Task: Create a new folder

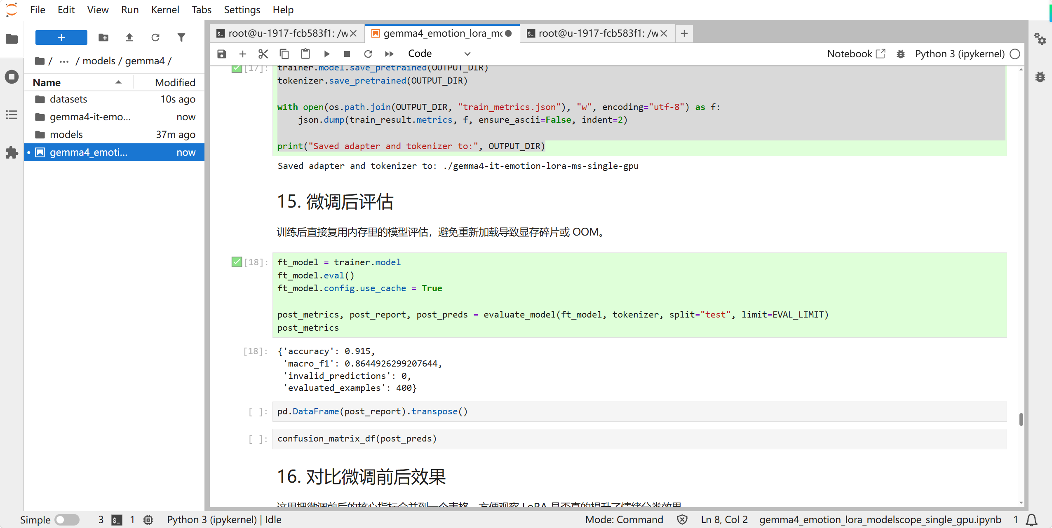Action: click(x=103, y=37)
